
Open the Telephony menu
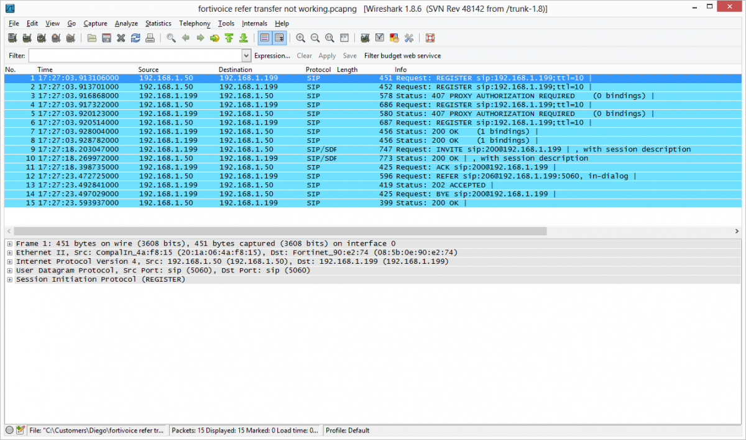(x=195, y=24)
